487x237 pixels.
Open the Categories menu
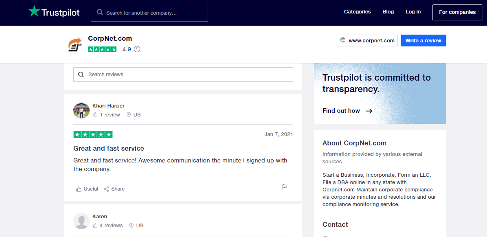point(357,12)
